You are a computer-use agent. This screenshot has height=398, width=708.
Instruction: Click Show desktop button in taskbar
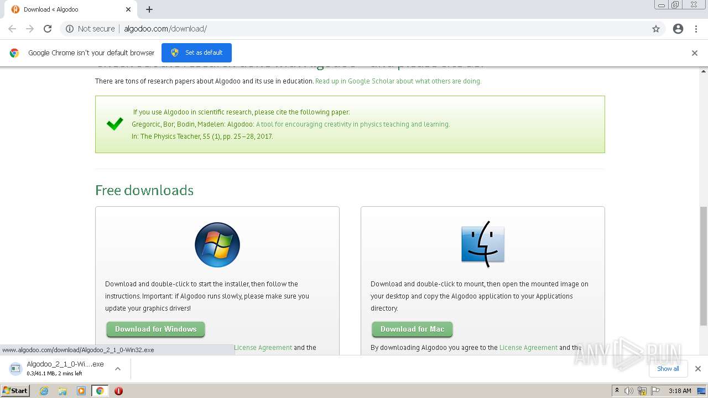click(x=702, y=391)
